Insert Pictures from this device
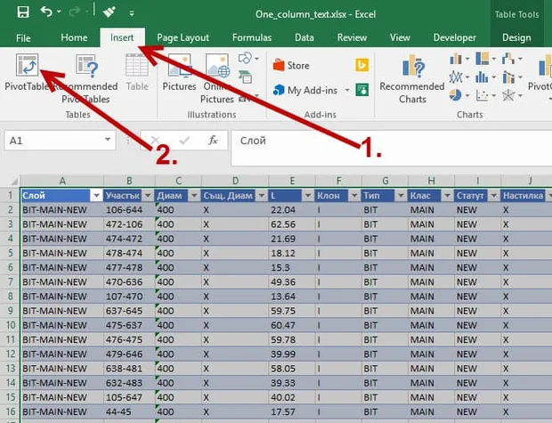 (x=179, y=72)
